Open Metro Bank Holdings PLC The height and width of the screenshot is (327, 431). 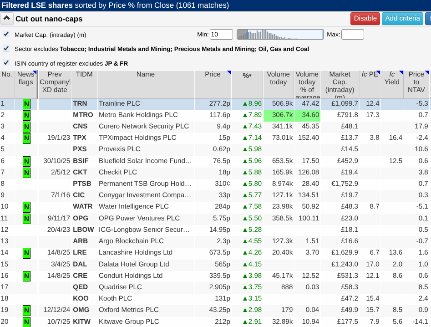[x=138, y=115]
